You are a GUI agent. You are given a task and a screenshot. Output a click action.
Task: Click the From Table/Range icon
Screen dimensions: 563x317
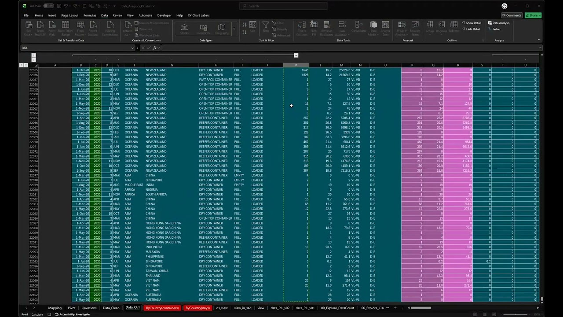65,28
